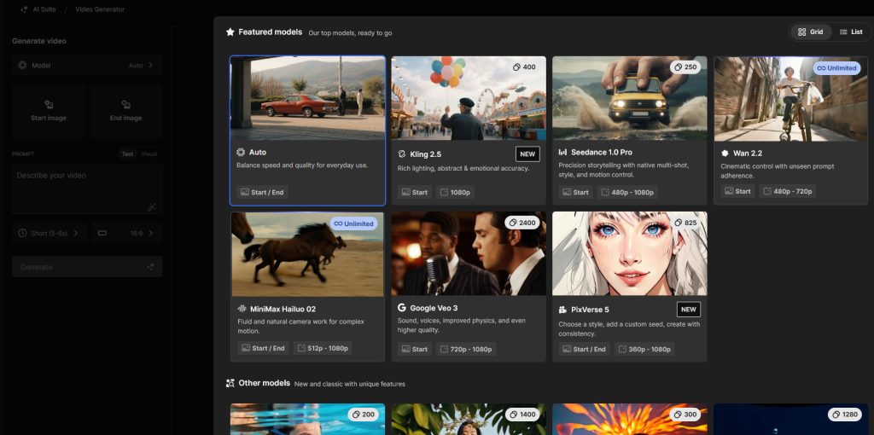Viewport: 874px width, 435px height.
Task: Click the Unlimited badge on MiniMax Hailuo
Action: (x=354, y=223)
